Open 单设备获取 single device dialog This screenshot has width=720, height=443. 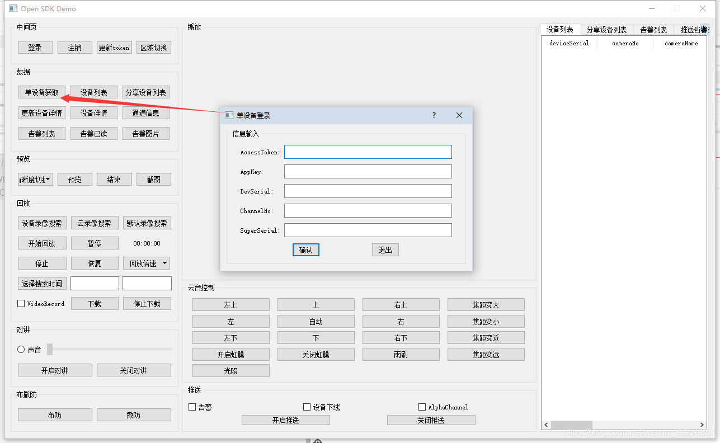(42, 92)
